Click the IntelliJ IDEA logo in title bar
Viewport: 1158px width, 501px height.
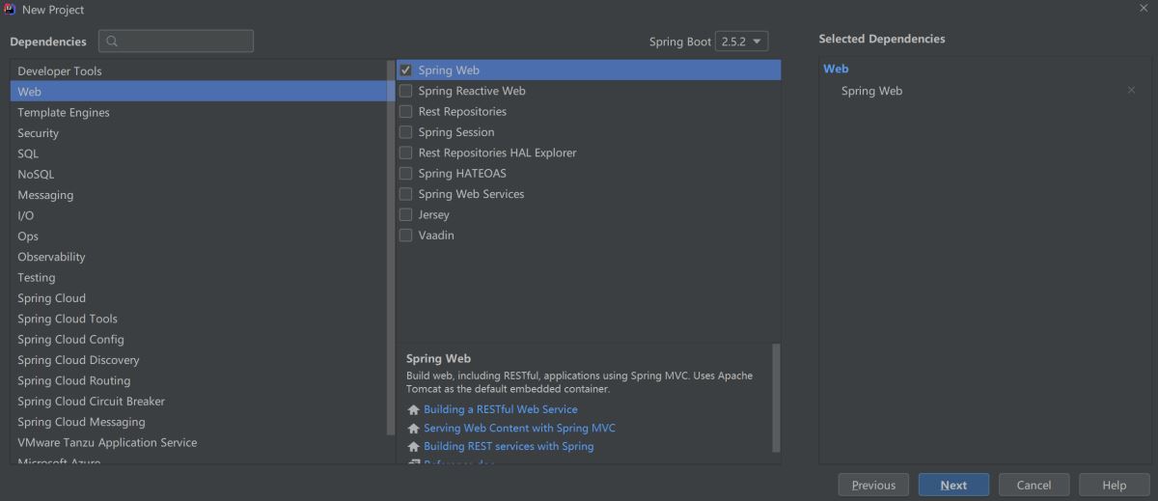point(10,9)
